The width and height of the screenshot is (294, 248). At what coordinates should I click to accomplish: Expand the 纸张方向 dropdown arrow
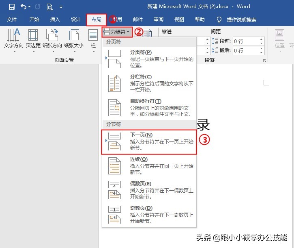click(53, 51)
